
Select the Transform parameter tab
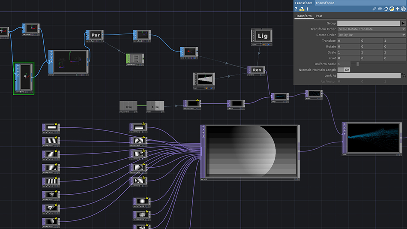click(304, 16)
